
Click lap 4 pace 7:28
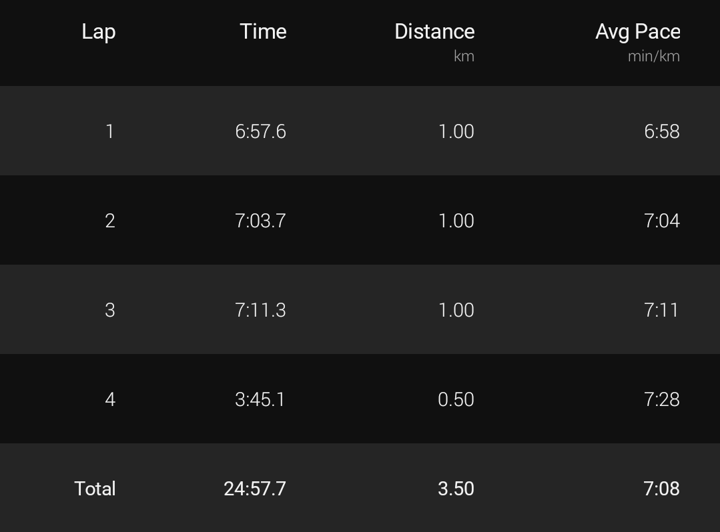click(662, 399)
